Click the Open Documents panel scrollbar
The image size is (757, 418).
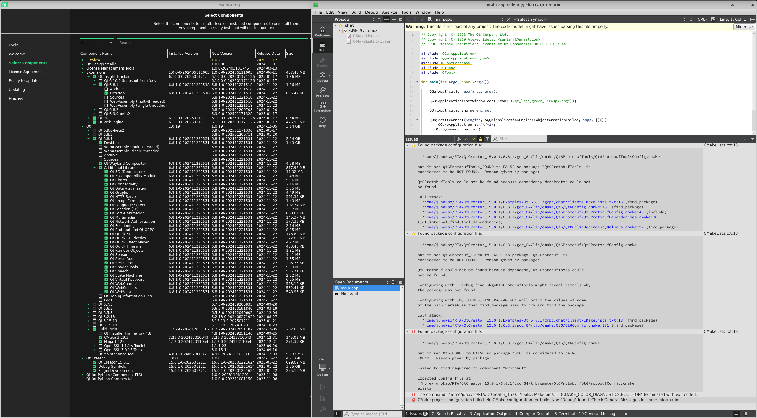pos(402,348)
